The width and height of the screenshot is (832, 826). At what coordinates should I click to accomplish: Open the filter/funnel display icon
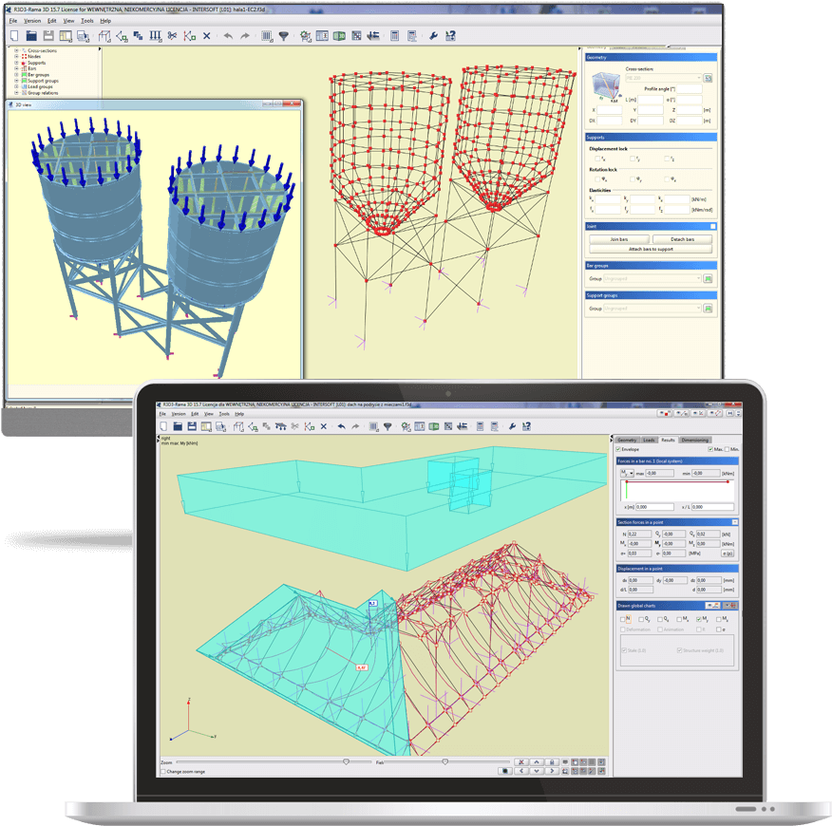[282, 35]
